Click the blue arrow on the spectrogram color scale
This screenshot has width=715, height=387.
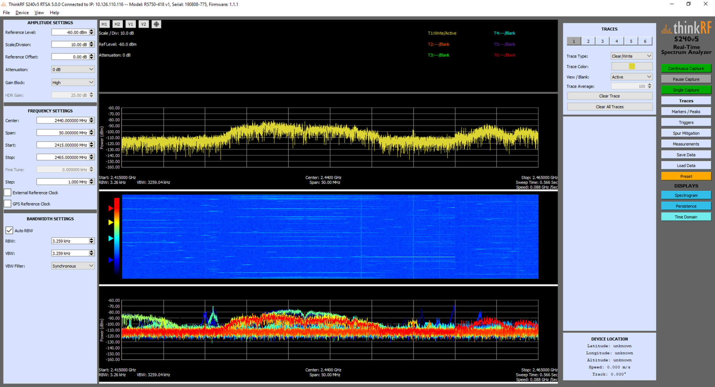[x=110, y=260]
